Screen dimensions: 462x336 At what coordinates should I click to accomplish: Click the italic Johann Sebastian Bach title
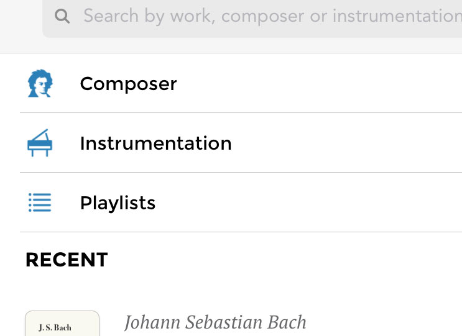click(x=215, y=322)
